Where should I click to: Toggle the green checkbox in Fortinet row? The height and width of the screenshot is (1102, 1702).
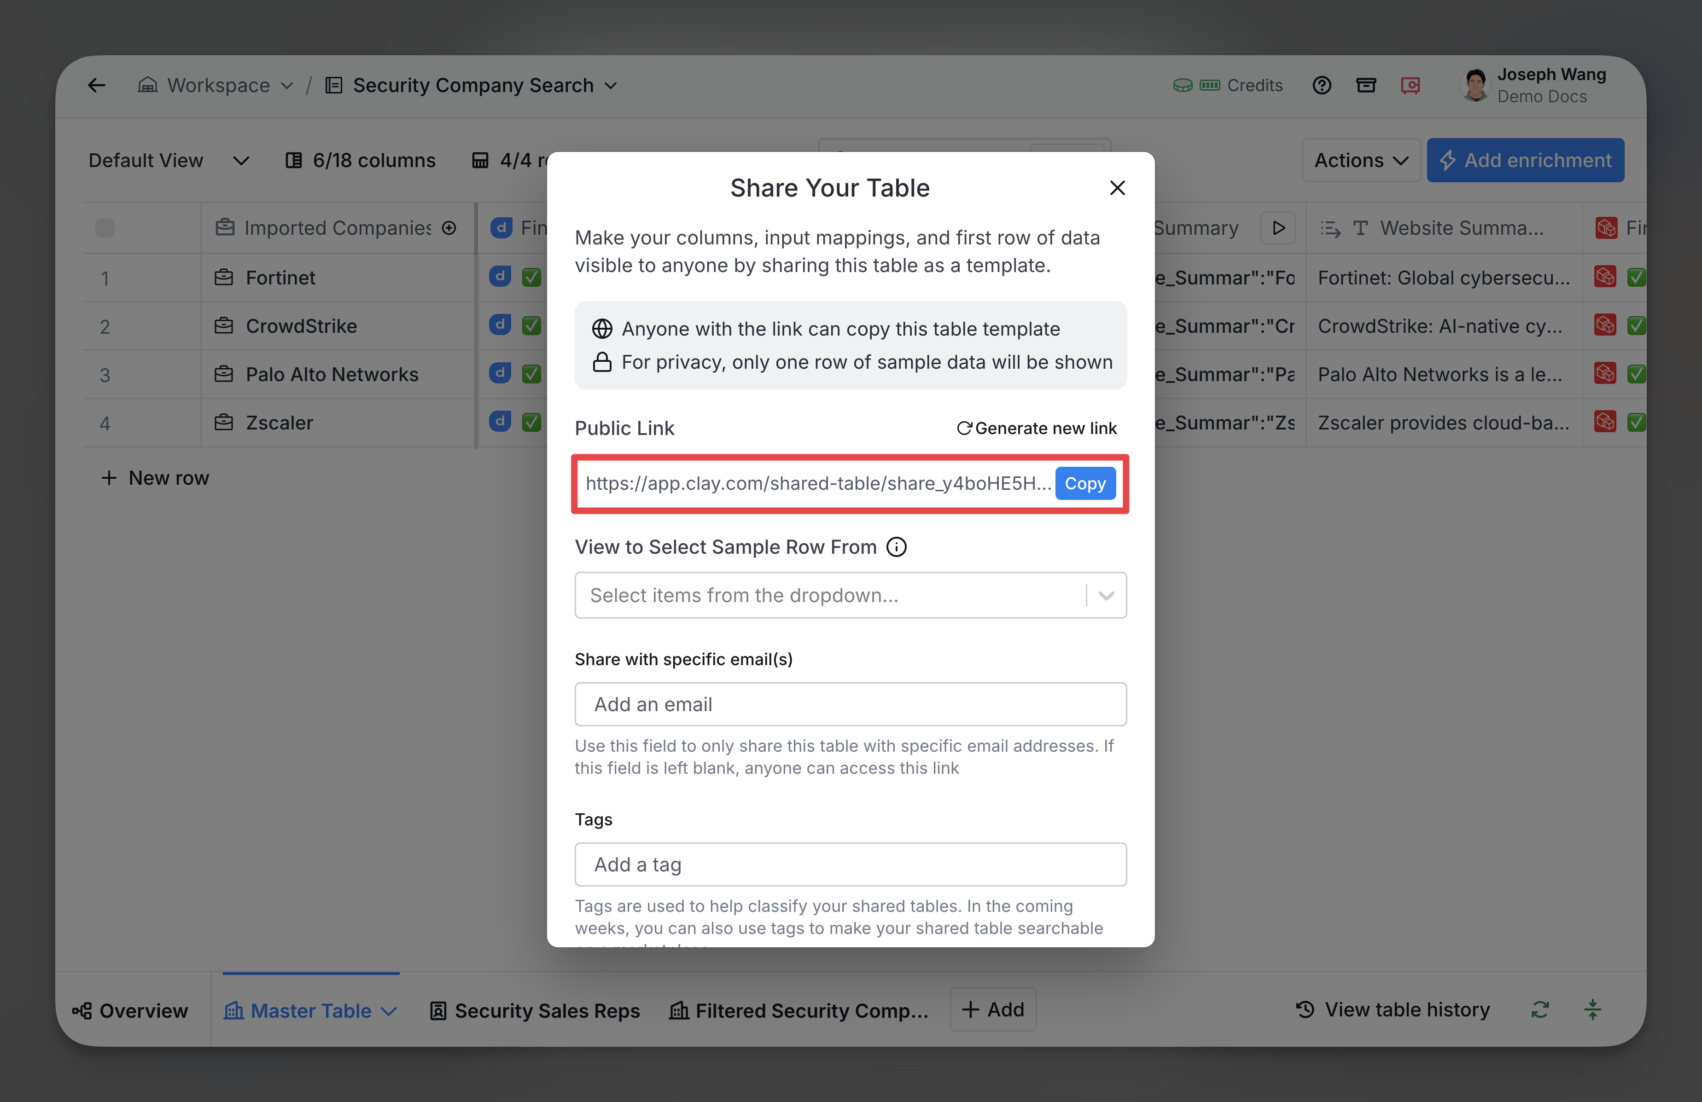(x=531, y=277)
